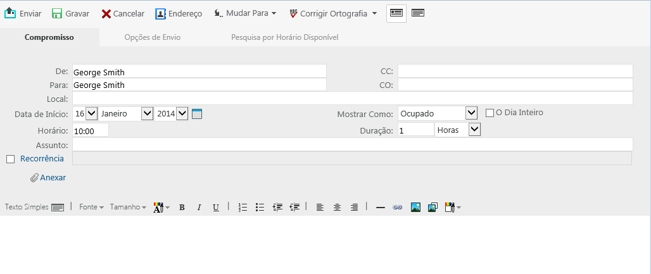Insert a horizontal line
This screenshot has height=274, width=651.
(x=381, y=208)
